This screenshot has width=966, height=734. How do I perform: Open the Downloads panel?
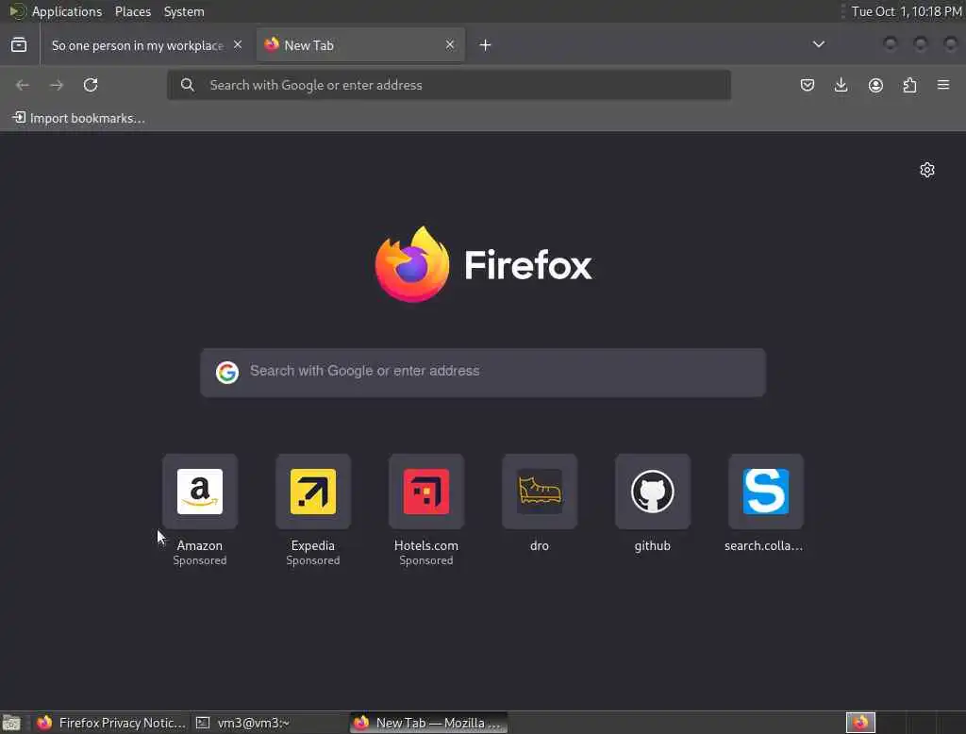[841, 85]
